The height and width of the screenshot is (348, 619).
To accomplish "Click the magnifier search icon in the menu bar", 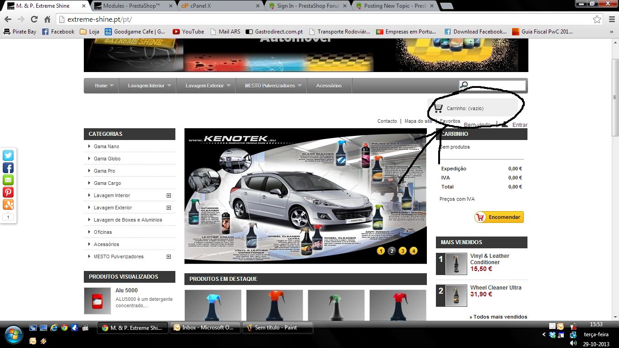I will 464,85.
